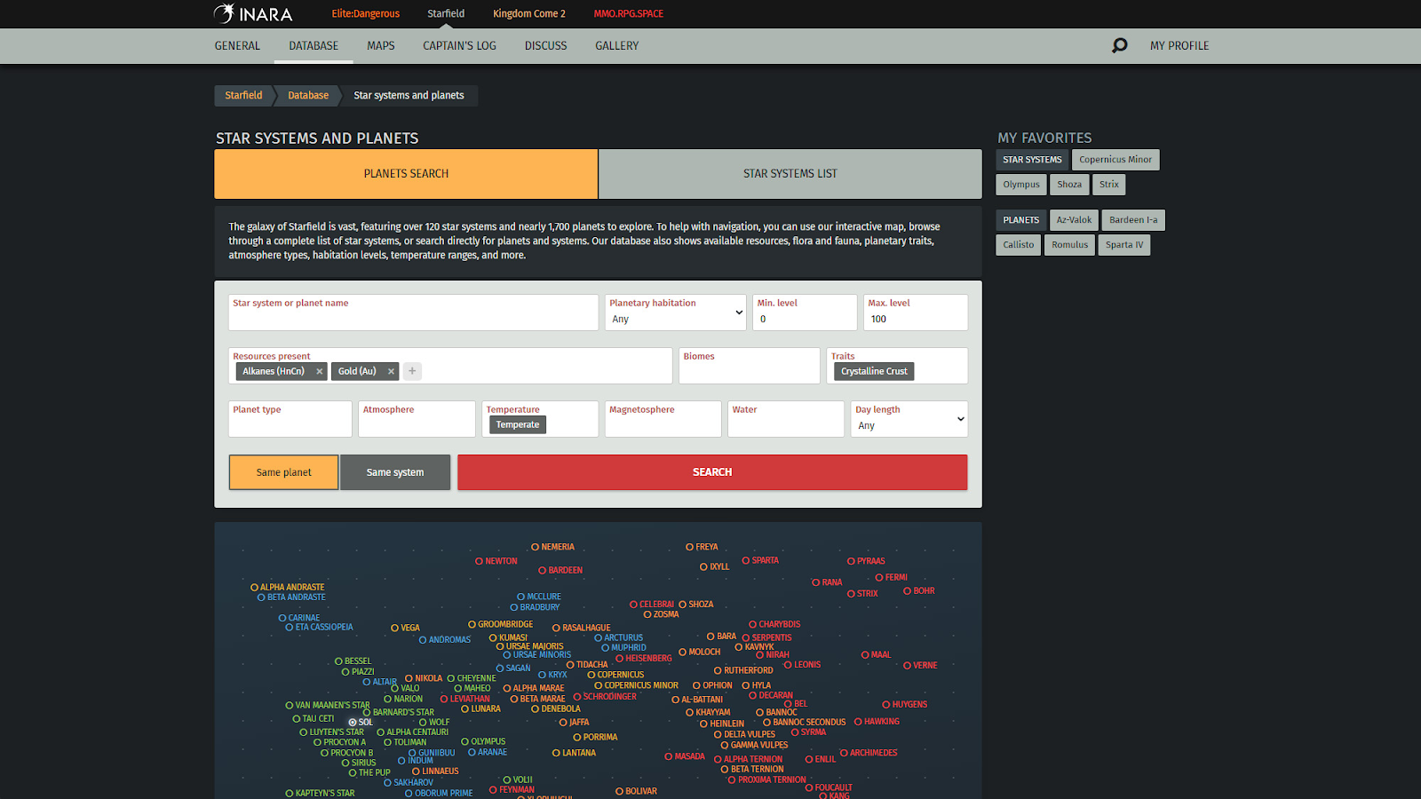Screen dimensions: 1421x799
Task: Click the Temperate temperature tag
Action: pyautogui.click(x=518, y=425)
